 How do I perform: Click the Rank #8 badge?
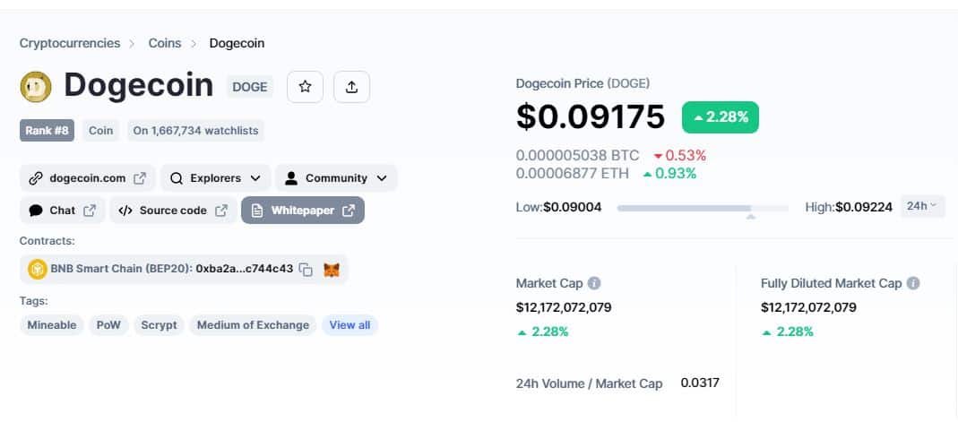click(47, 131)
